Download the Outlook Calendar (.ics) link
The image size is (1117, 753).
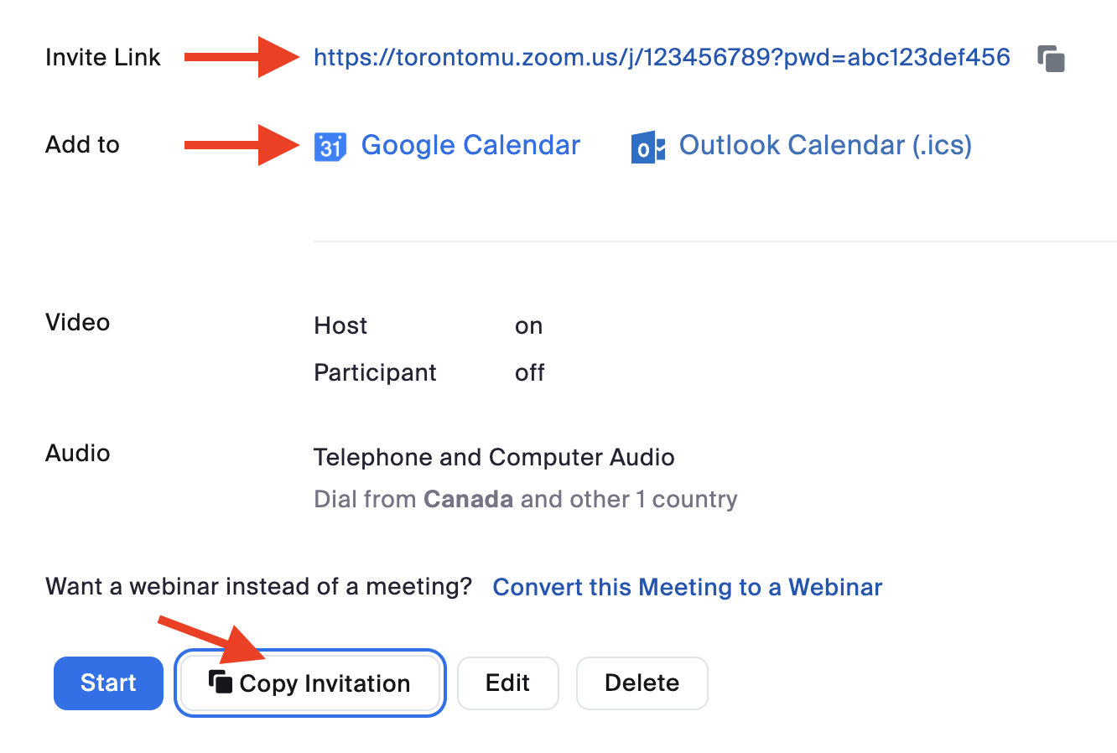tap(825, 145)
